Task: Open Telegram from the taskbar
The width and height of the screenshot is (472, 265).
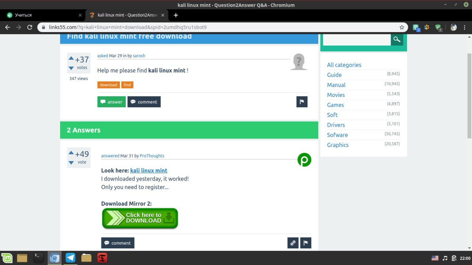Action: [x=70, y=258]
